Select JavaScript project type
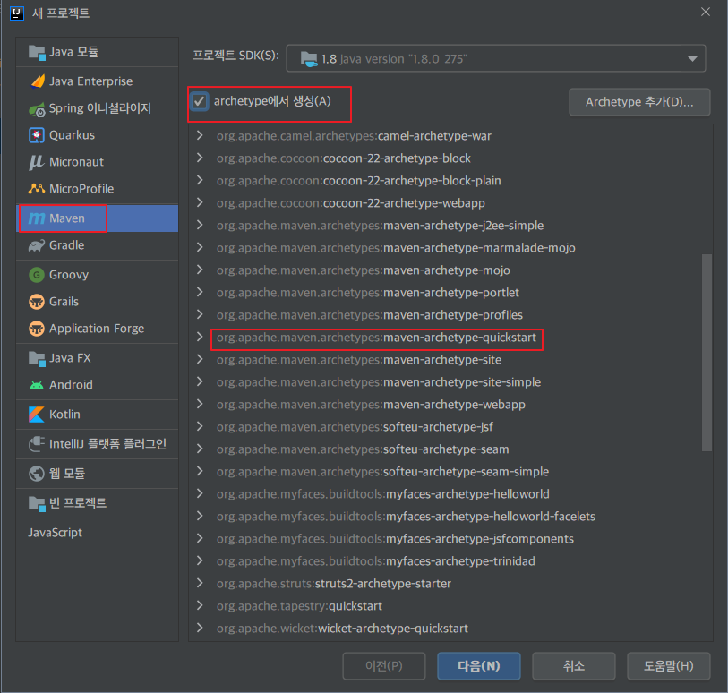 97,533
